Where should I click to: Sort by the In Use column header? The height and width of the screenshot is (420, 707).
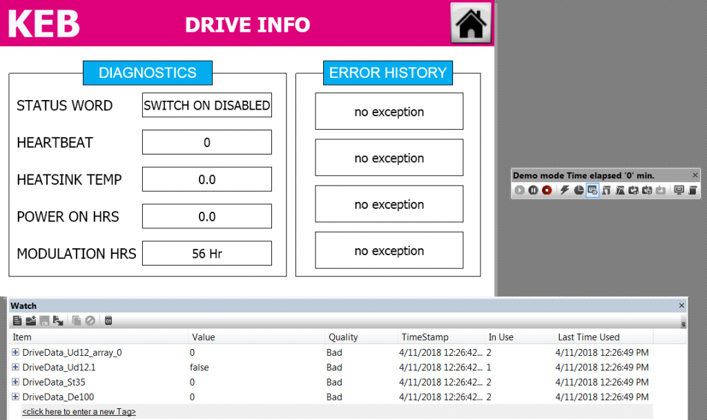click(x=519, y=337)
